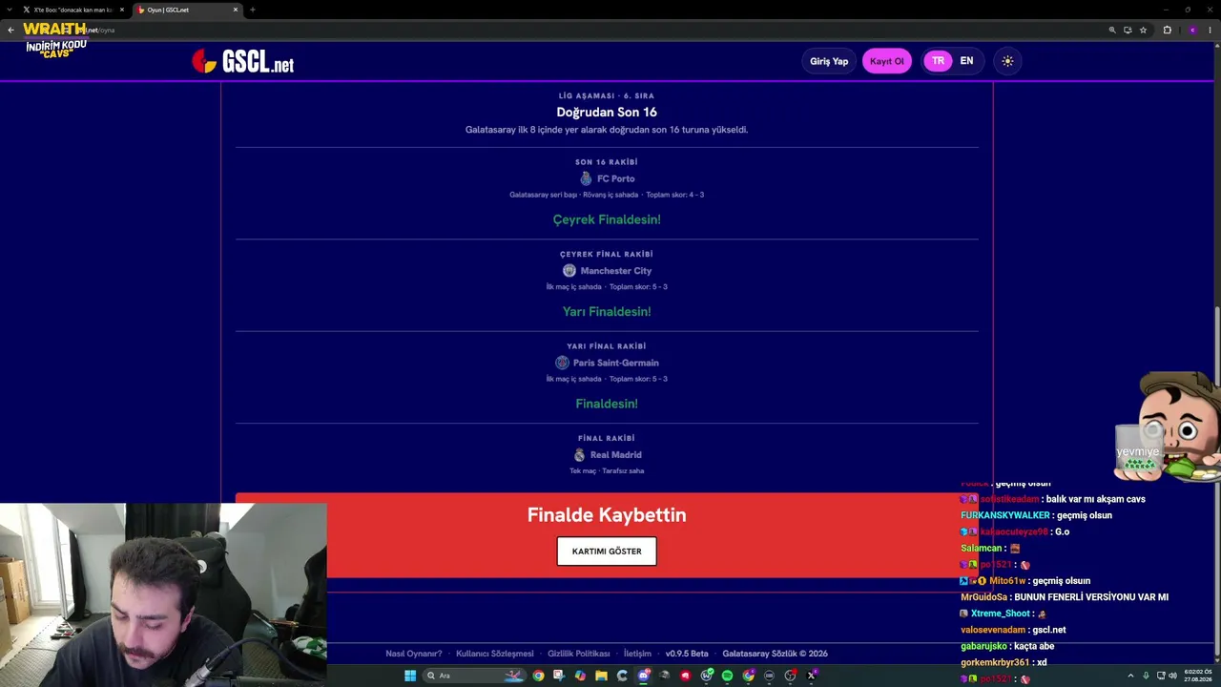This screenshot has width=1221, height=687.
Task: Go back with the browser back arrow
Action: 10,30
